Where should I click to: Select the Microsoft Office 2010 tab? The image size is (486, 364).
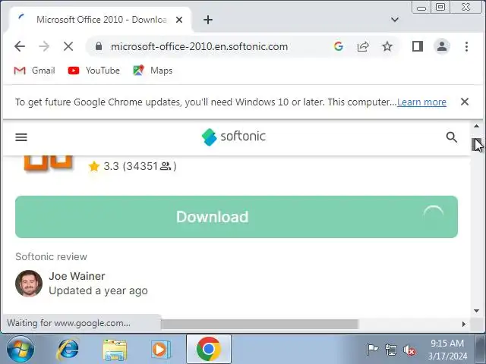[101, 20]
